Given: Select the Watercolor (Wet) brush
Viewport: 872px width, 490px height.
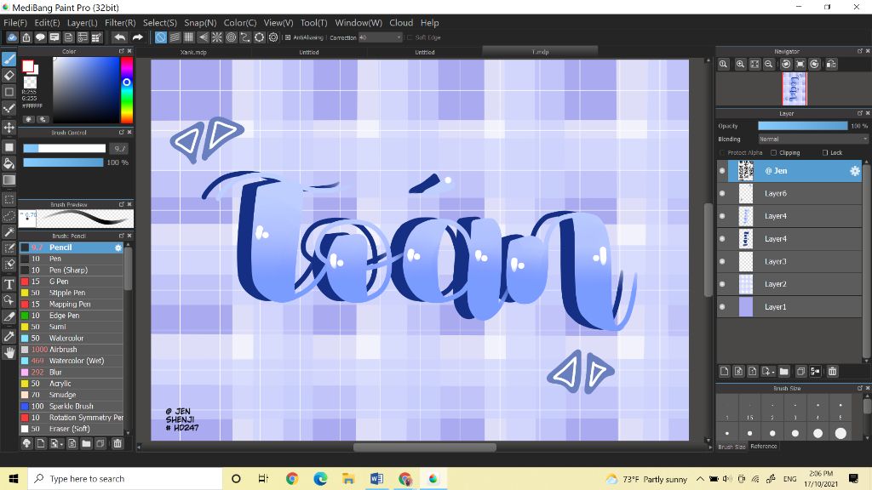Looking at the screenshot, I should pyautogui.click(x=72, y=361).
